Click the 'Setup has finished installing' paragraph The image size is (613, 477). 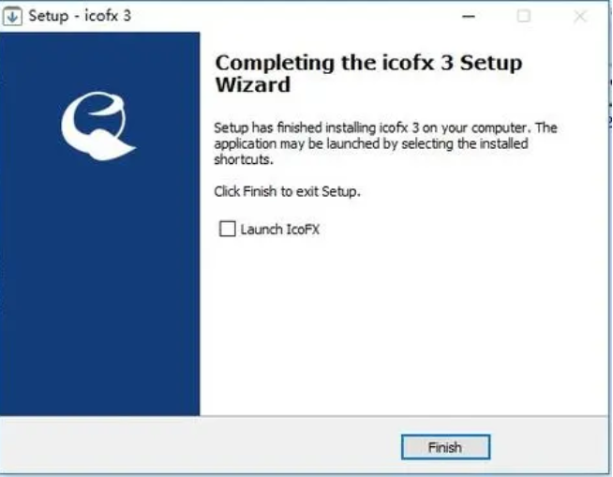[x=385, y=143]
